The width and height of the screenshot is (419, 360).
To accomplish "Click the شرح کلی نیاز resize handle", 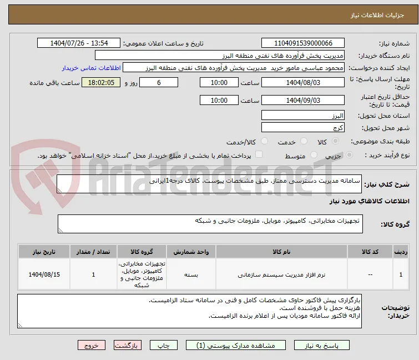I will click(x=59, y=190).
